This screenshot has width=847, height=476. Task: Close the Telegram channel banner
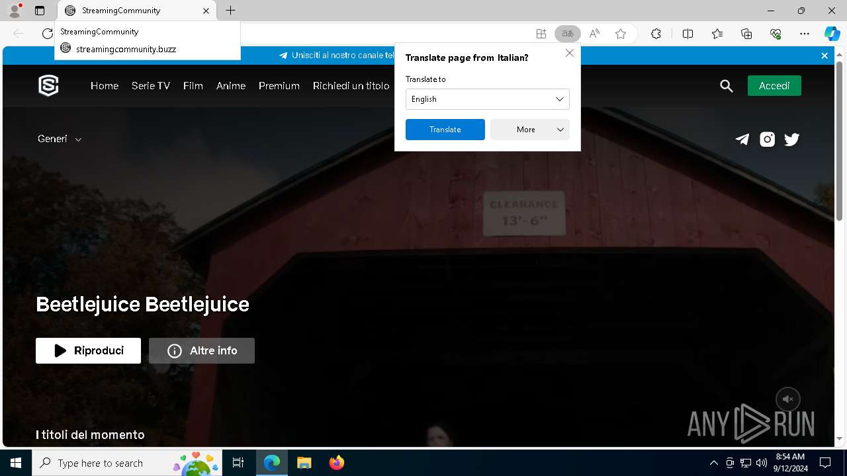[825, 56]
